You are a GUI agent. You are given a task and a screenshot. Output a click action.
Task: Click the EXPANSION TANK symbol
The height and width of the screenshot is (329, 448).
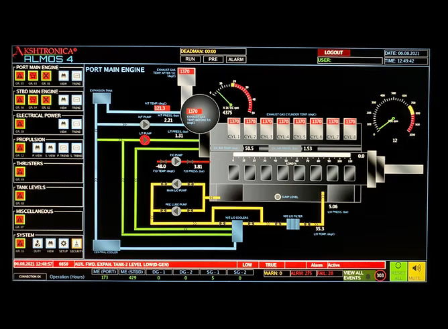point(101,98)
